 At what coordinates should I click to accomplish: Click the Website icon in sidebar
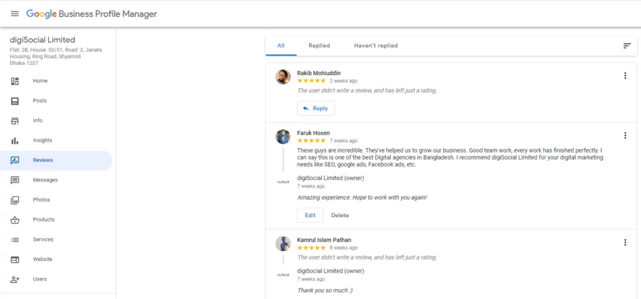click(x=15, y=260)
